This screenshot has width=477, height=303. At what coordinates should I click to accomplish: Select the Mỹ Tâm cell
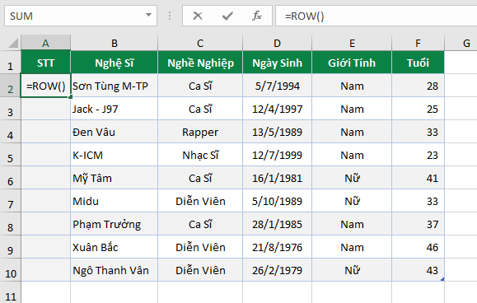point(114,178)
